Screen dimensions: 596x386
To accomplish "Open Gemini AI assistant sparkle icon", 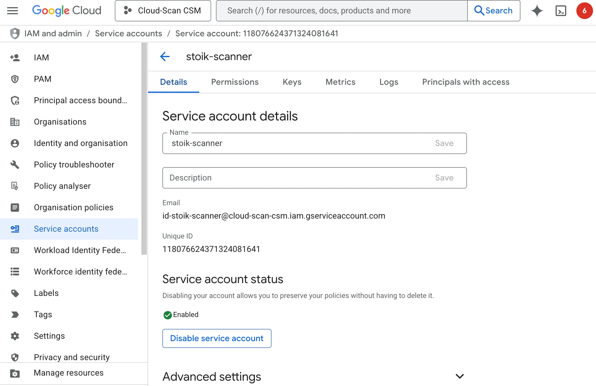I will tap(537, 11).
